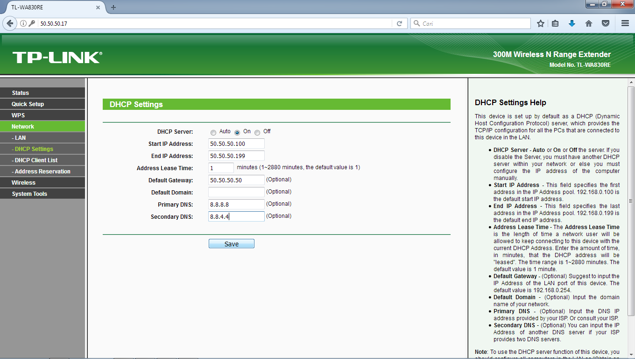
Task: Open the Downloads arrow icon
Action: tap(572, 23)
